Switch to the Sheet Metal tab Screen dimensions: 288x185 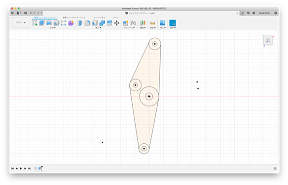point(99,17)
